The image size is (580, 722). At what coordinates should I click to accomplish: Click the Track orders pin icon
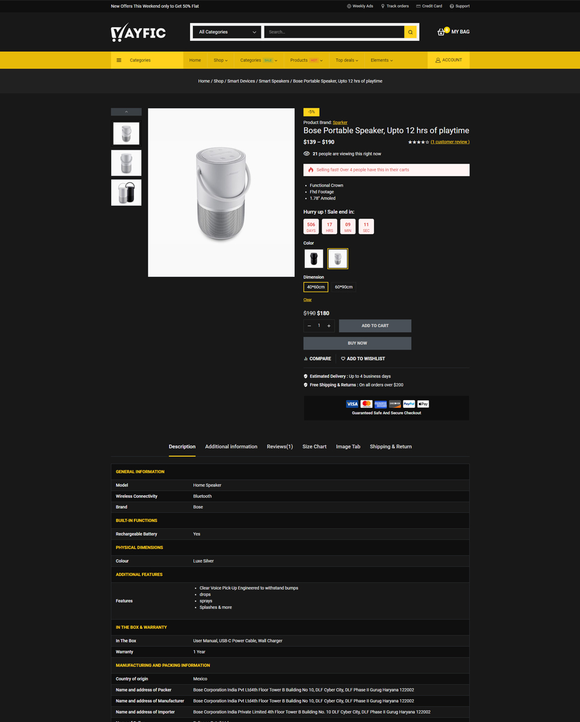point(383,6)
